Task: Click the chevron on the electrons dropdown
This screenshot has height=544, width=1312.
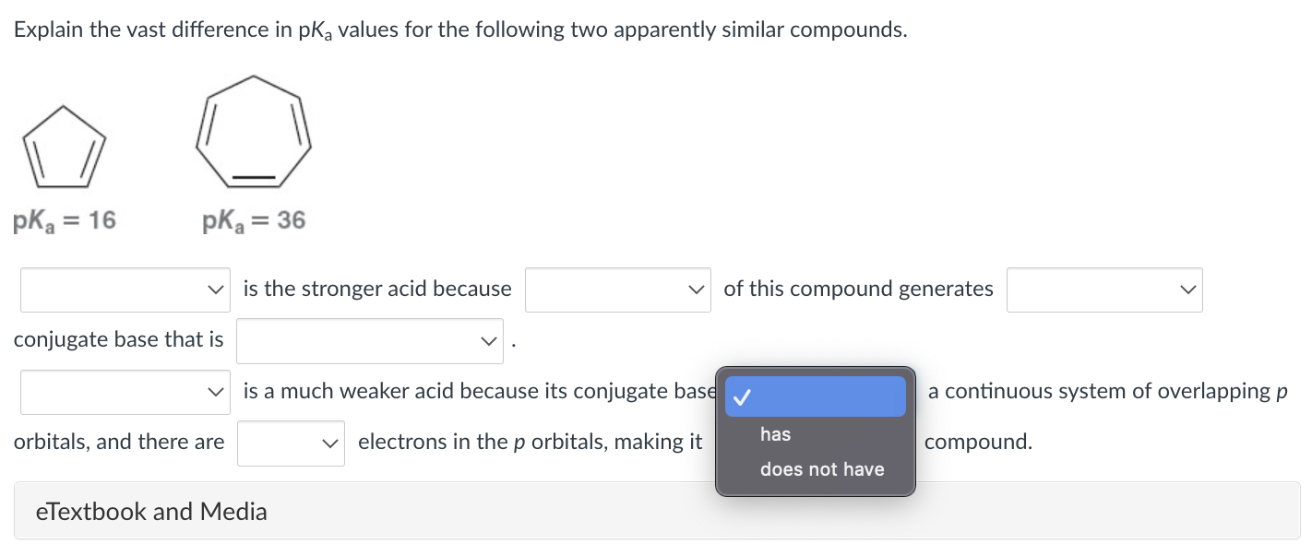Action: tap(330, 443)
